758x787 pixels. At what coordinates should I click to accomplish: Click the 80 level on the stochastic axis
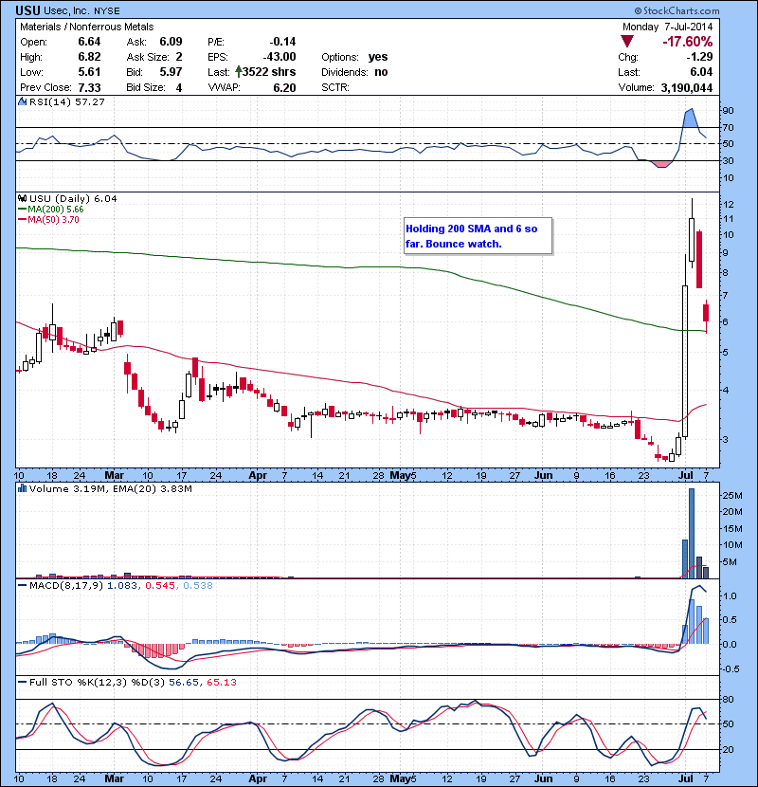728,699
